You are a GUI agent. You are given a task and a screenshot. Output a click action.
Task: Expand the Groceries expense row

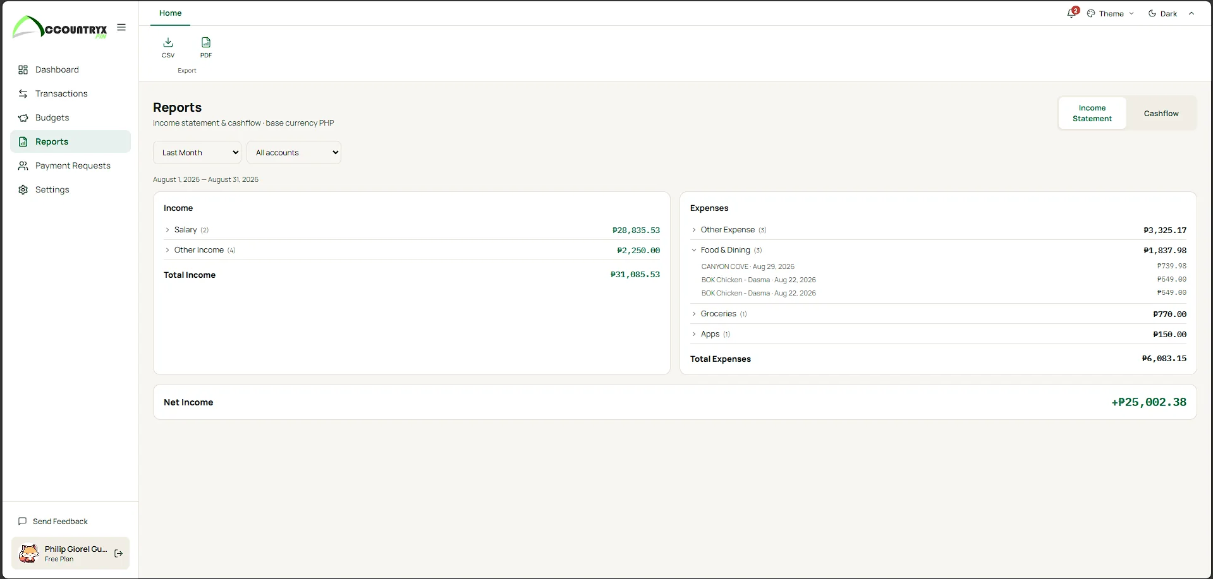click(x=938, y=314)
